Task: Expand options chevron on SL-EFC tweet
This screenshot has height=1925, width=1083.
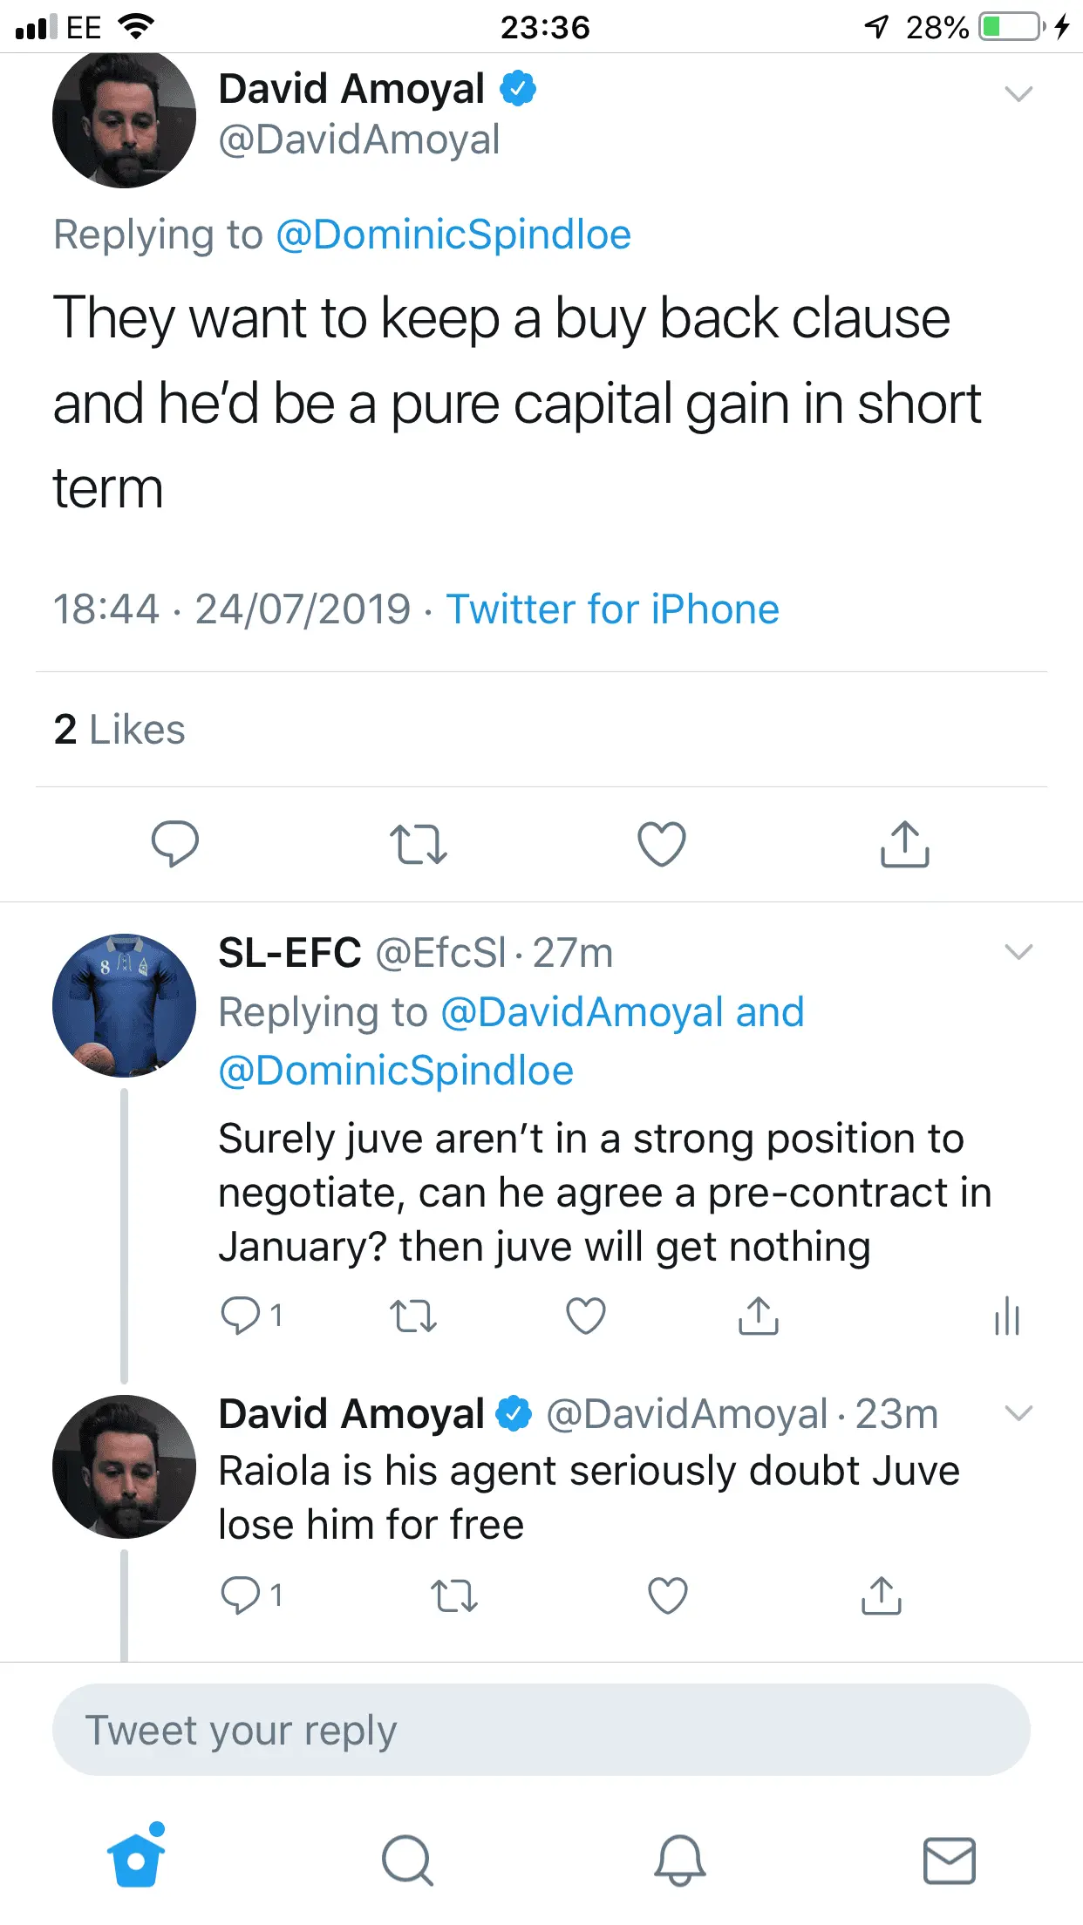Action: (1018, 951)
